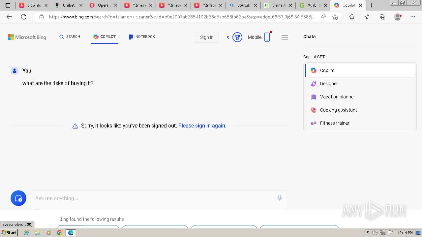Launch Internet Explorer from the taskbar

tap(26, 233)
